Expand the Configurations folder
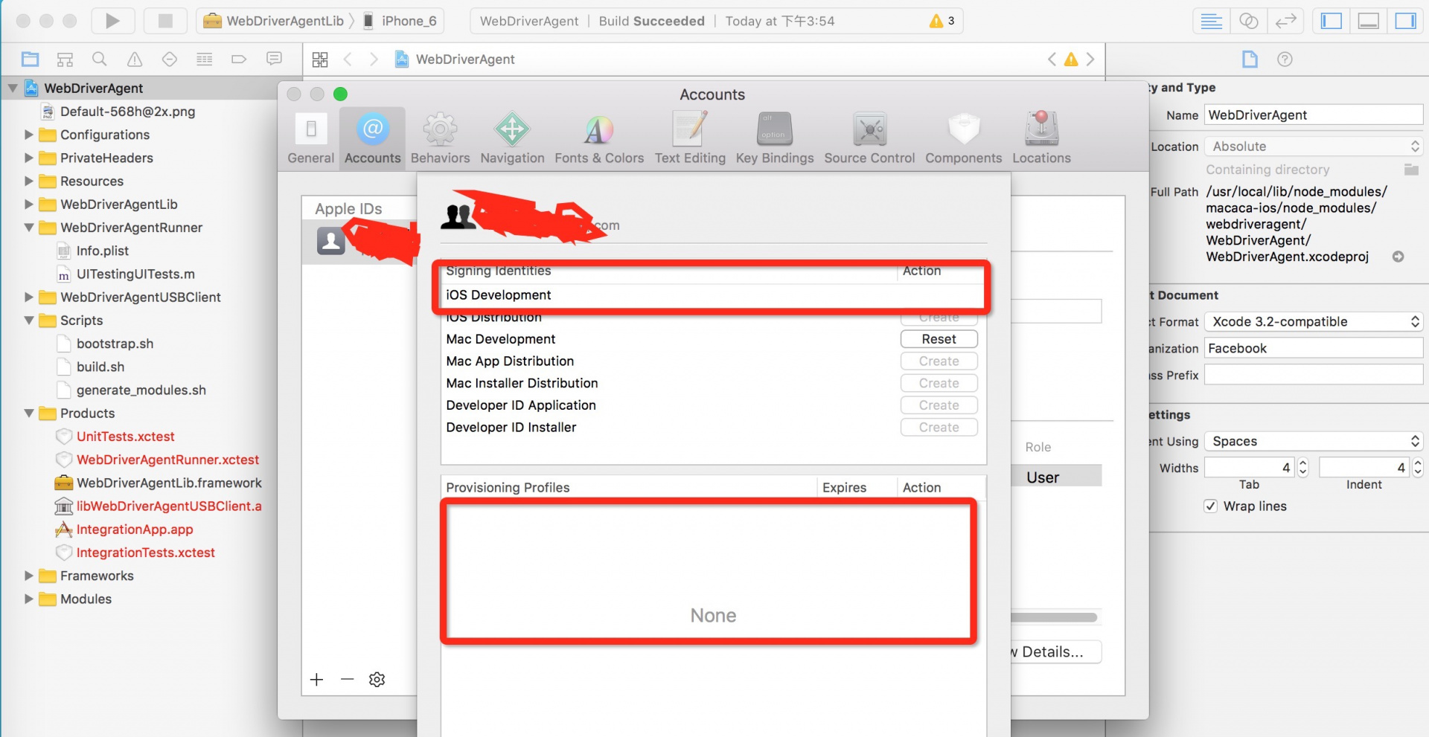This screenshot has height=737, width=1429. tap(29, 135)
